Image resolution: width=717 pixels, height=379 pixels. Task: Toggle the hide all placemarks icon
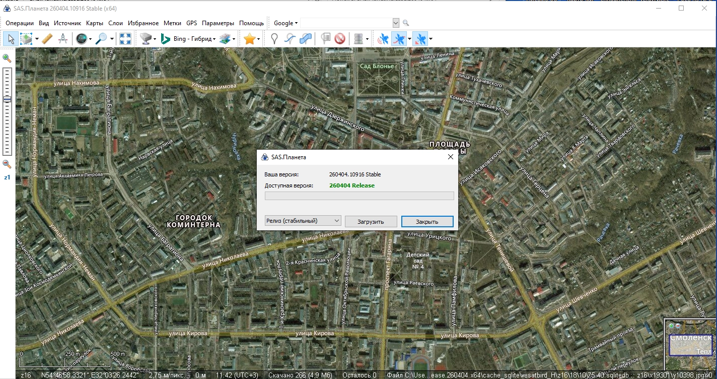340,39
